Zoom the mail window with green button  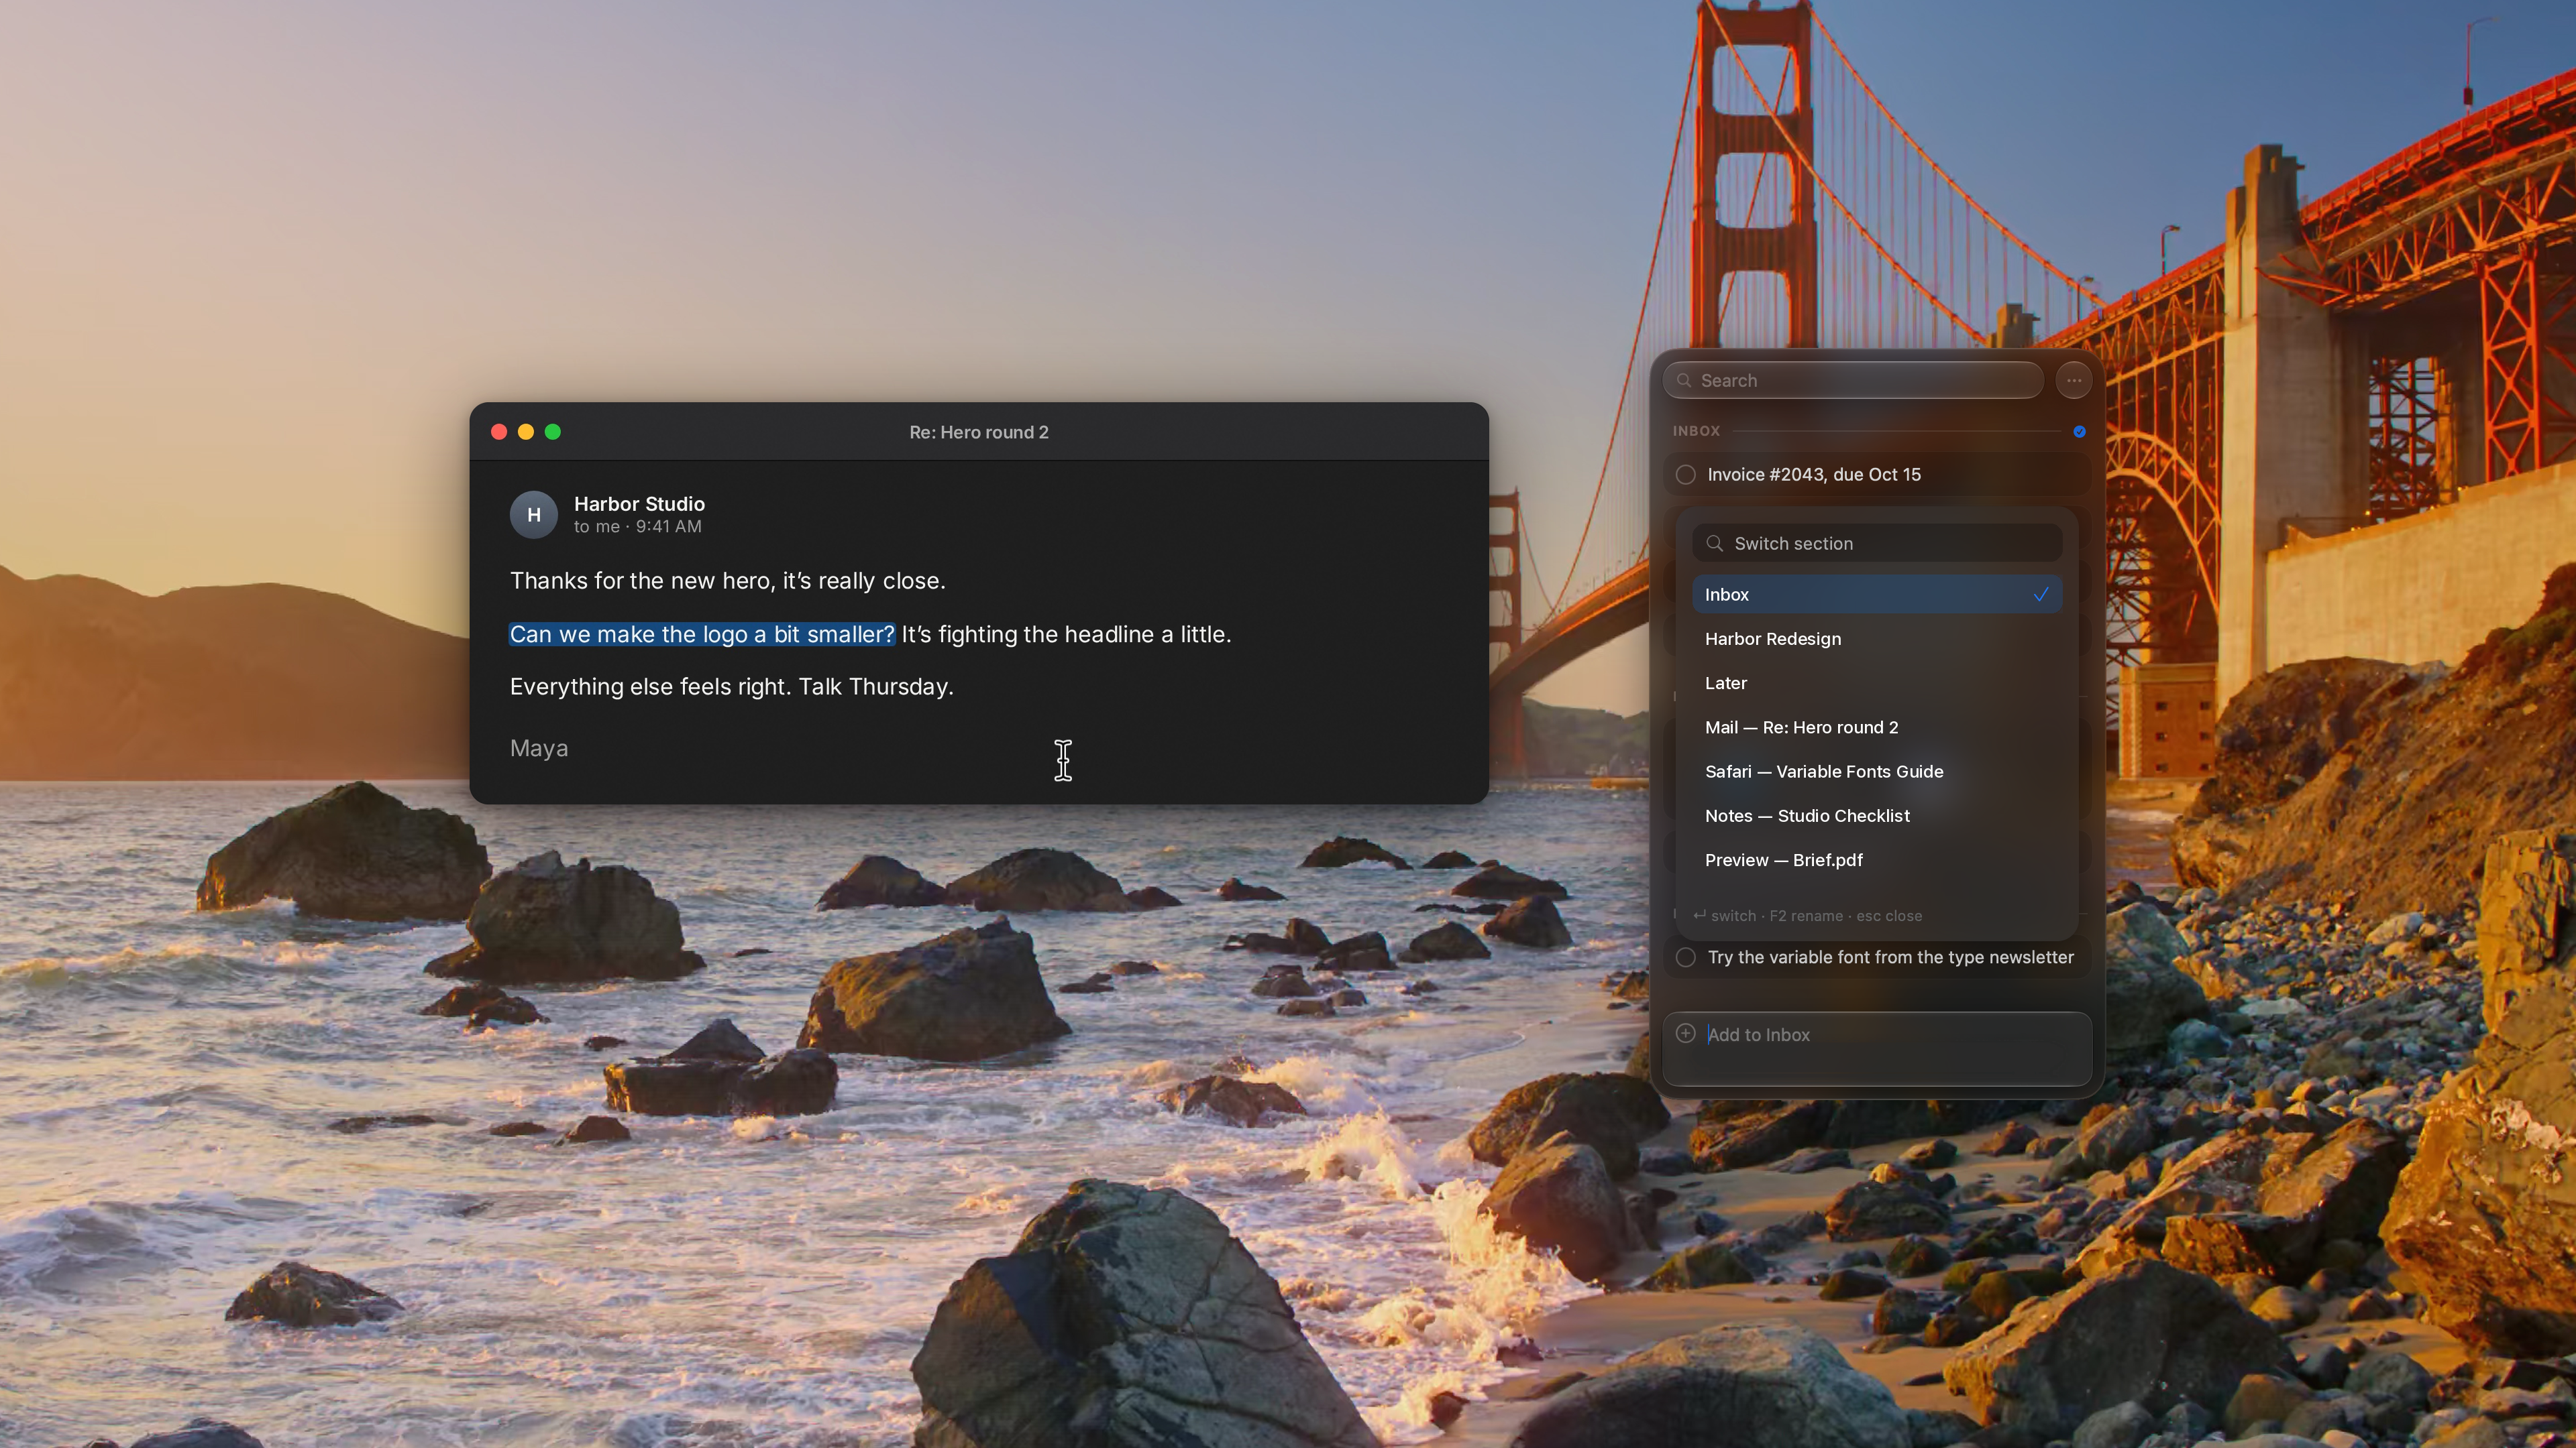[x=553, y=432]
